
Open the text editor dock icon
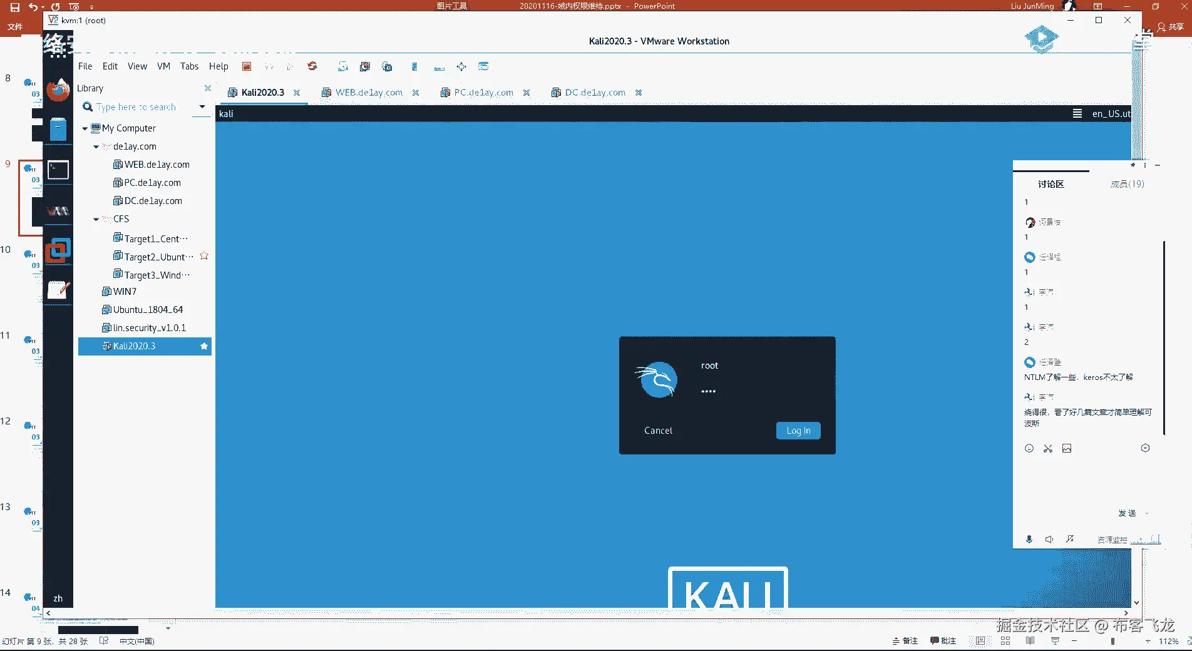(58, 289)
